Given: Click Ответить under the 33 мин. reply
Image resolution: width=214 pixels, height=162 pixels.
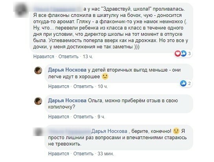Looking at the screenshot, I should 83,154.
